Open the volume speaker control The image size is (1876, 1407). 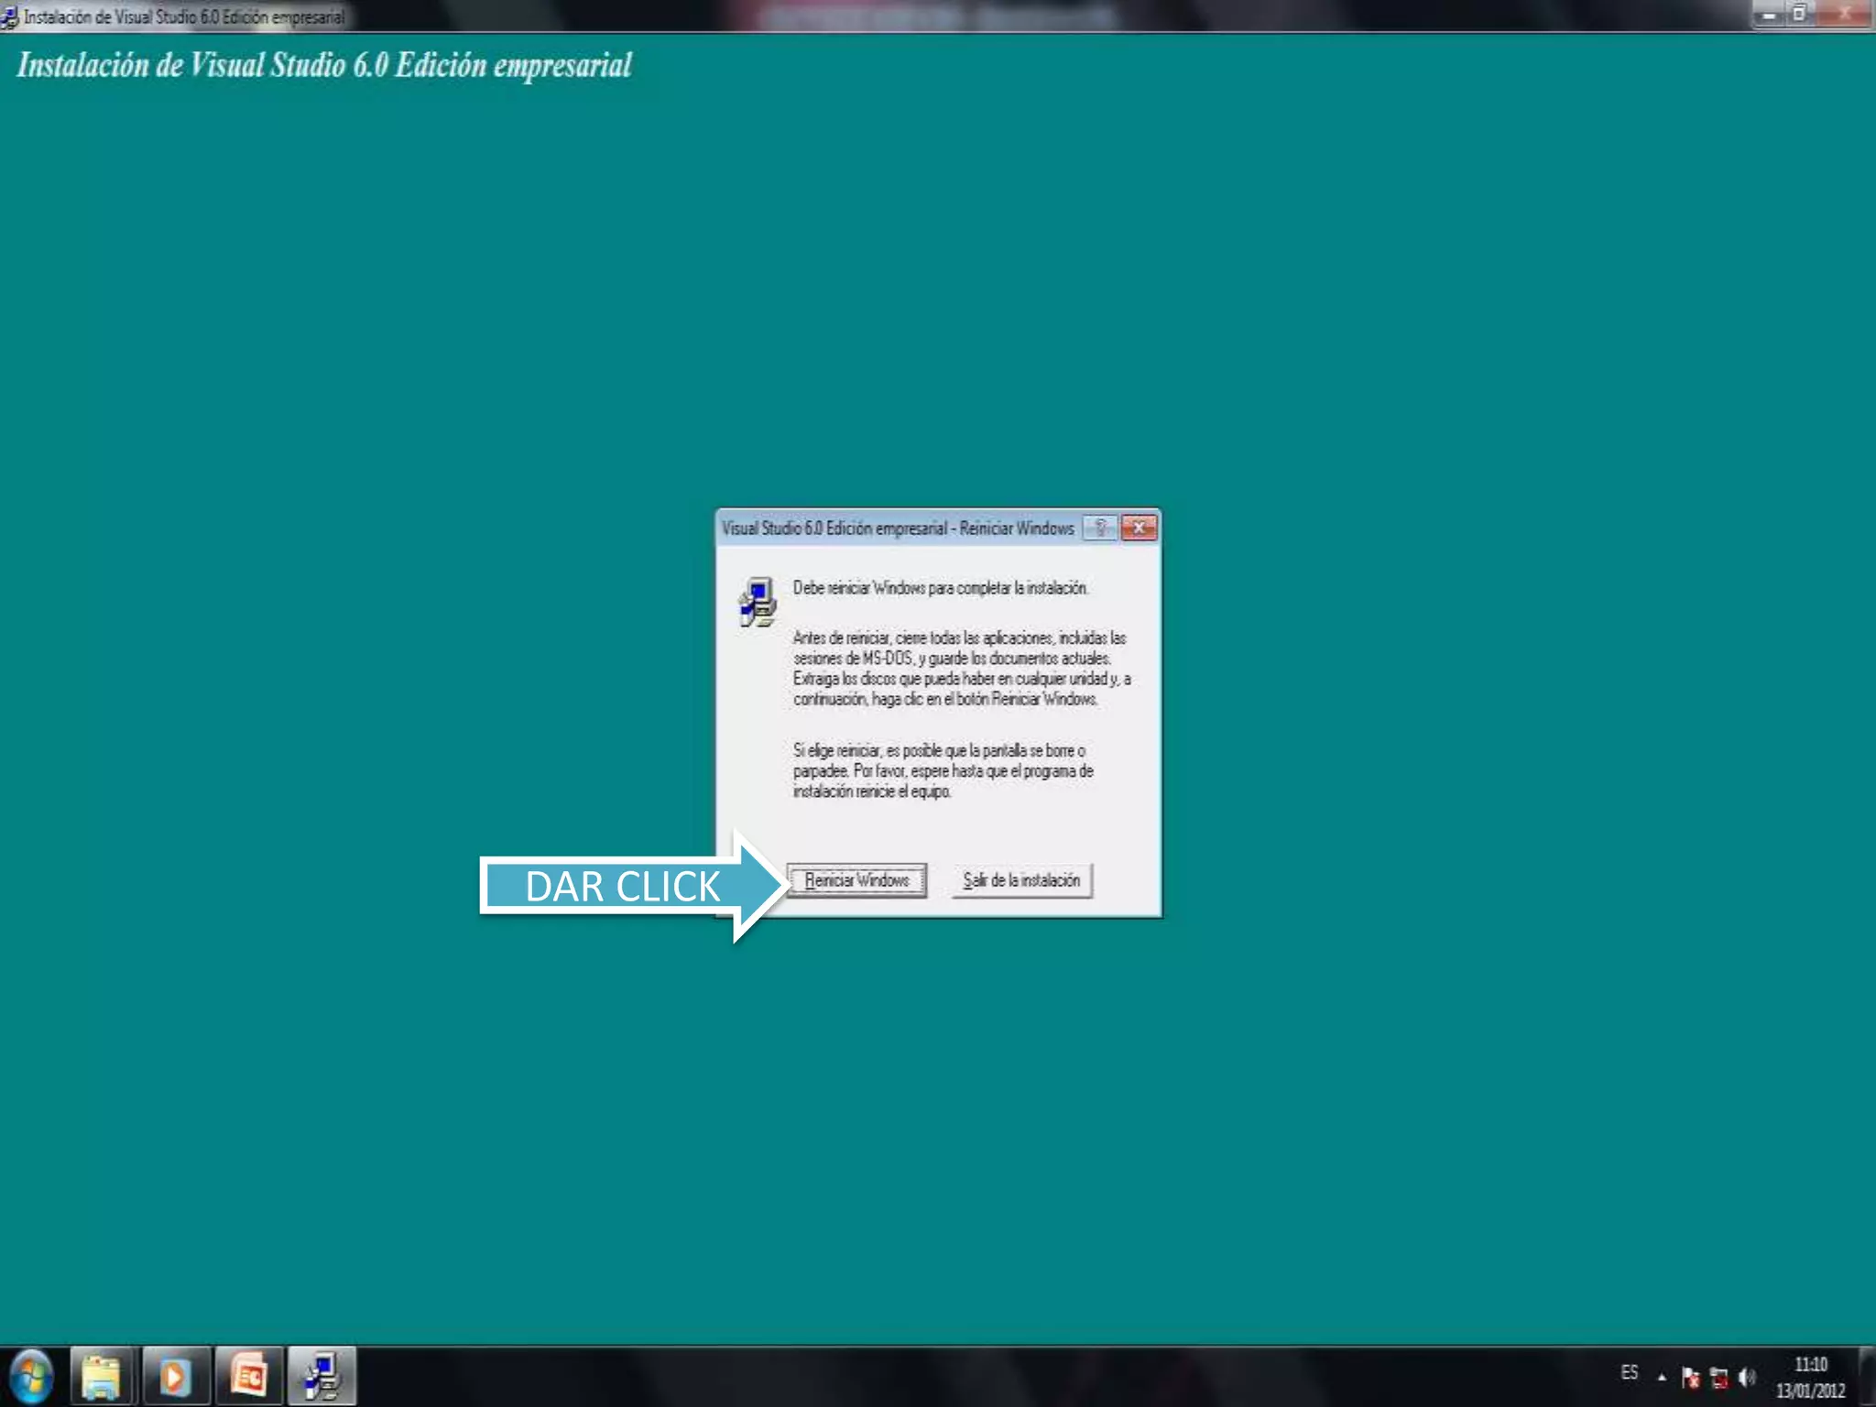tap(1747, 1377)
